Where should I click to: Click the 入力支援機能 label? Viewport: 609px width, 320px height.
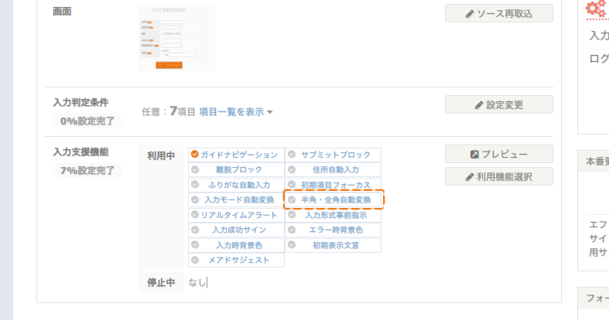click(x=80, y=151)
